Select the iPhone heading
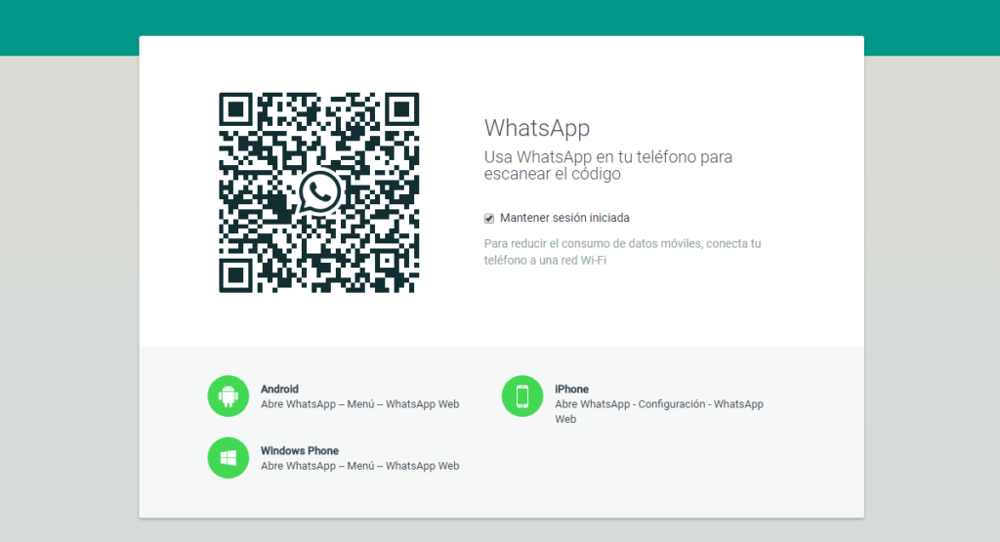The height and width of the screenshot is (542, 1000). pyautogui.click(x=571, y=389)
